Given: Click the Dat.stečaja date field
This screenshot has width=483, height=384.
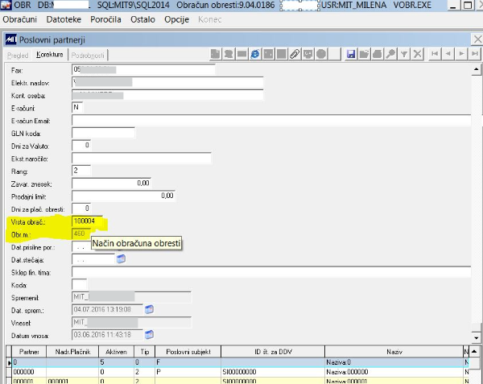Looking at the screenshot, I should point(93,259).
